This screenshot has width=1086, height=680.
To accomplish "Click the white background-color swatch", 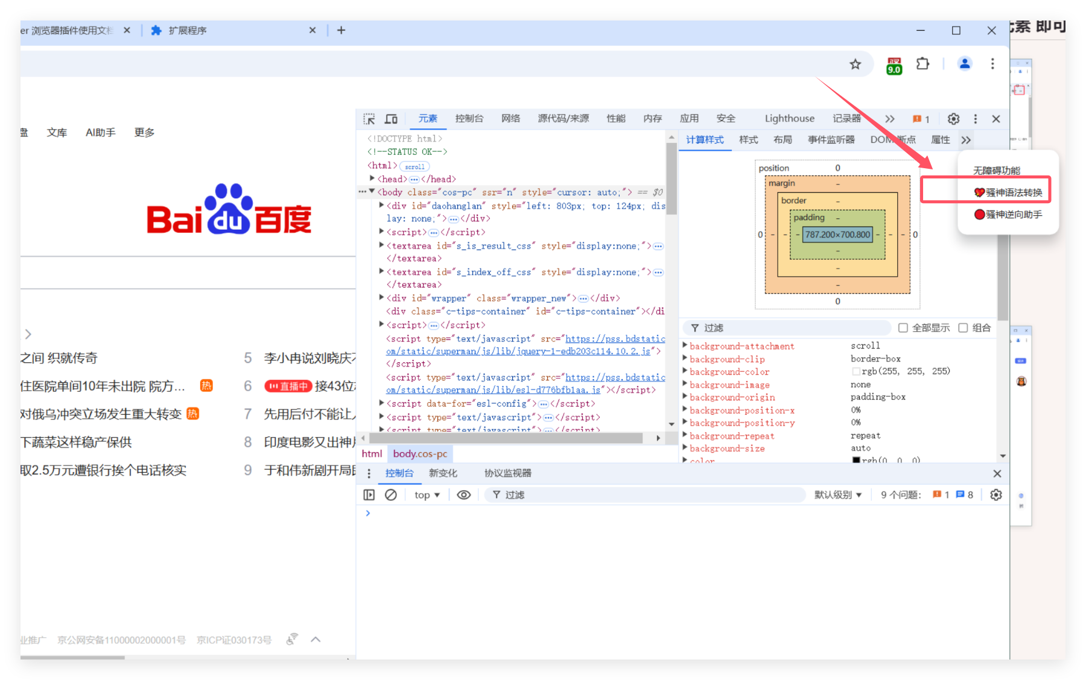I will tap(856, 371).
